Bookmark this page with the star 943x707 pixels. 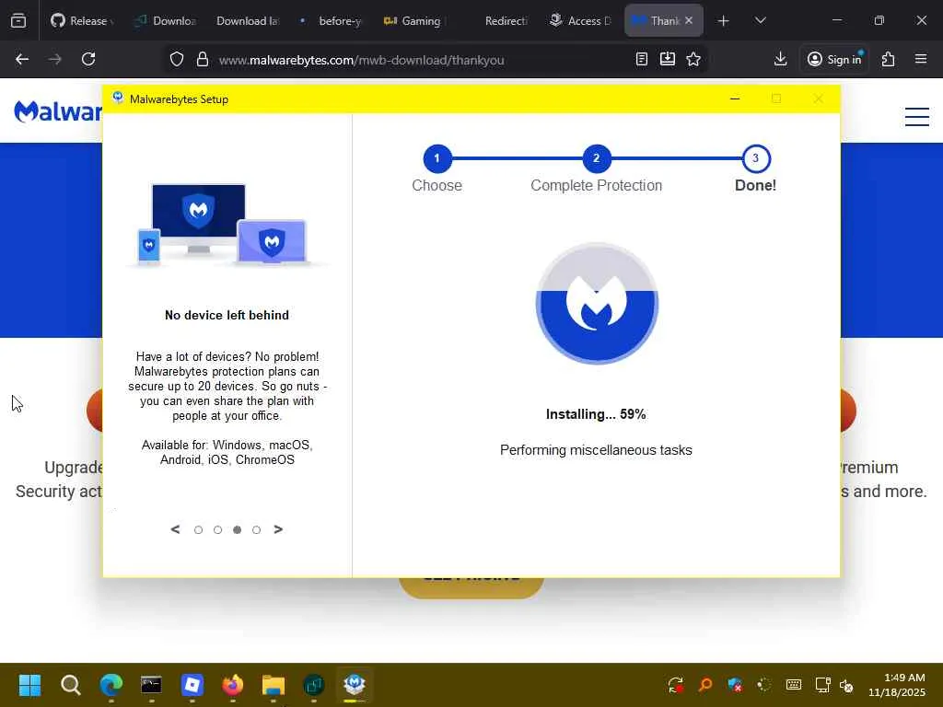click(693, 59)
